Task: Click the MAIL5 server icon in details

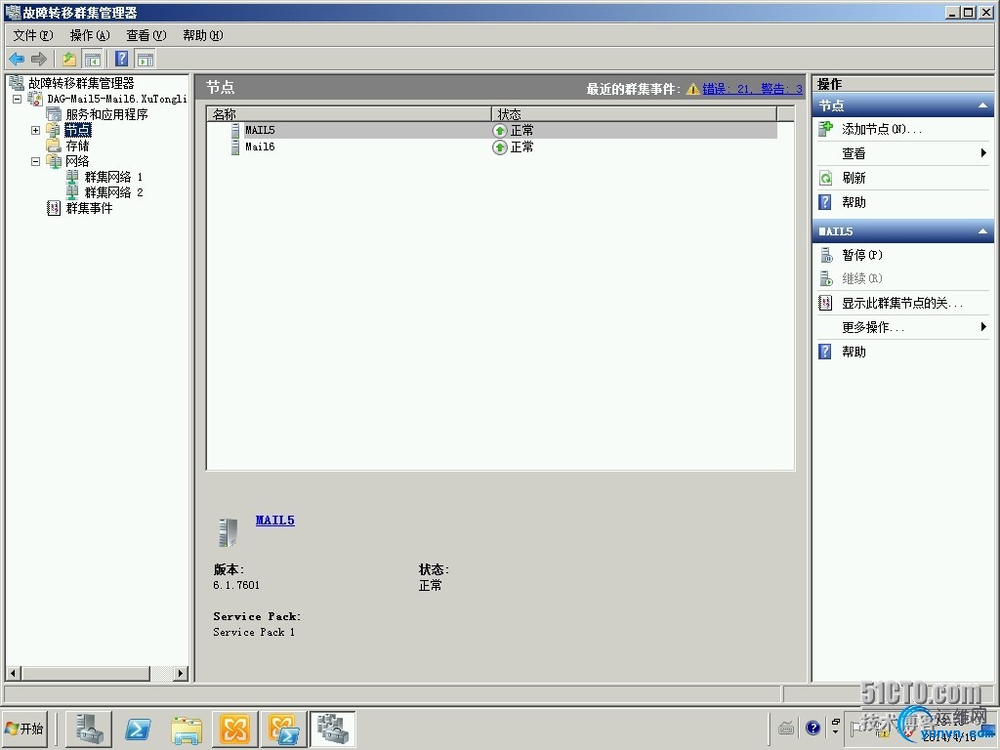Action: [229, 532]
